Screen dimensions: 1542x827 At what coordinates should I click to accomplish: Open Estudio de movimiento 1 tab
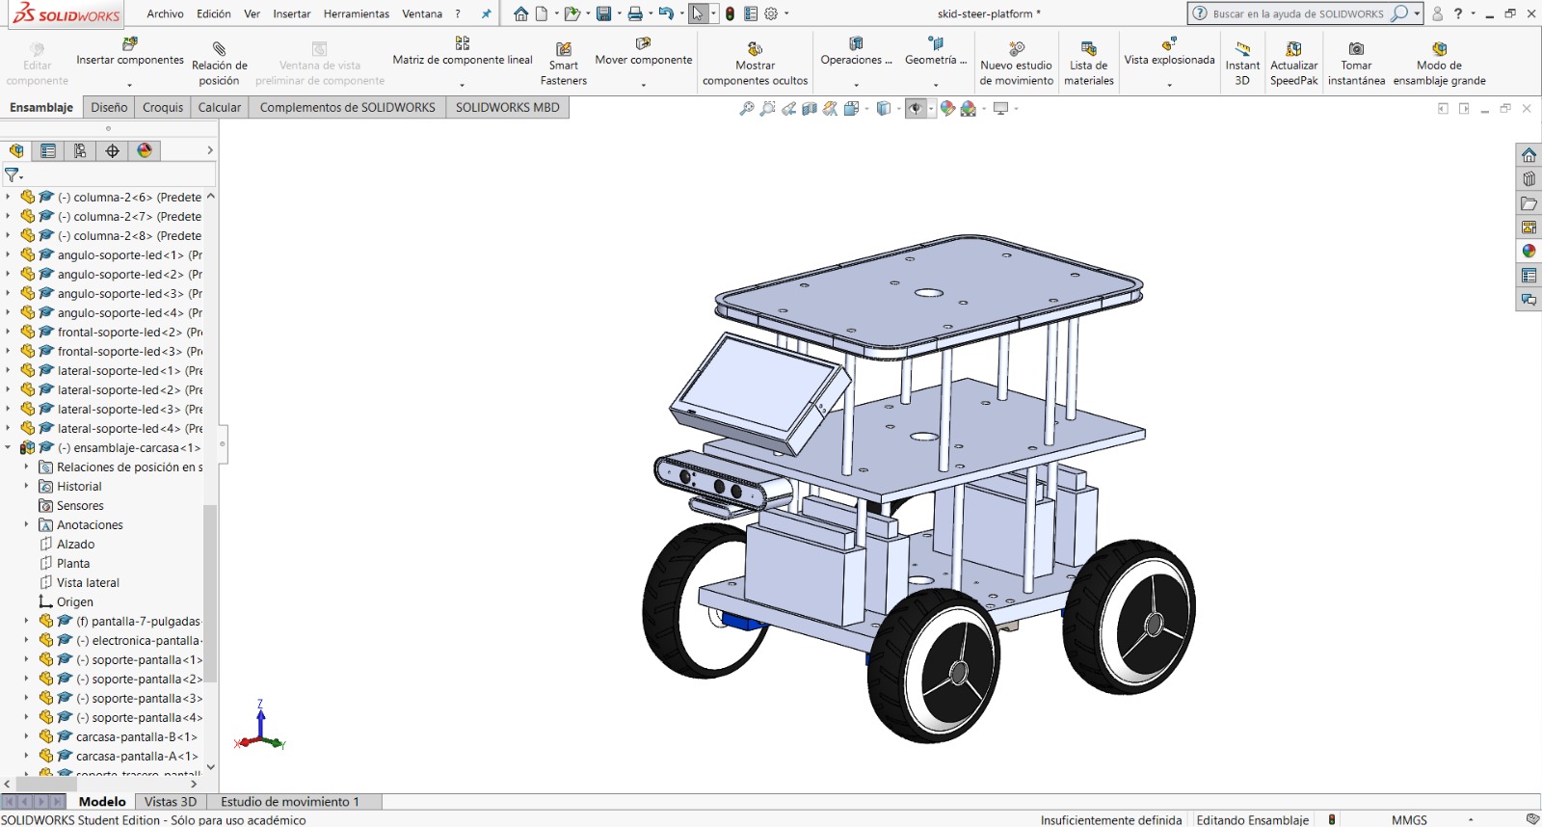(289, 801)
